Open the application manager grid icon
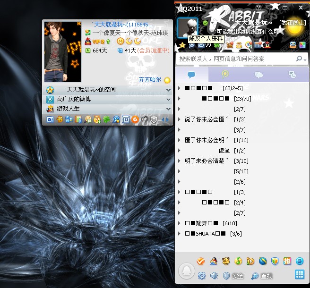Viewport: 310px width, 288px height. (x=300, y=274)
